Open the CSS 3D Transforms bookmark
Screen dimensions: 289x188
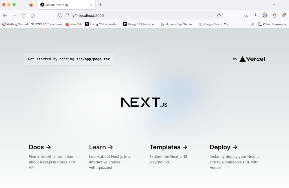point(47,24)
